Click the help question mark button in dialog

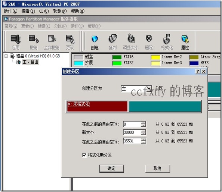(x=198, y=71)
